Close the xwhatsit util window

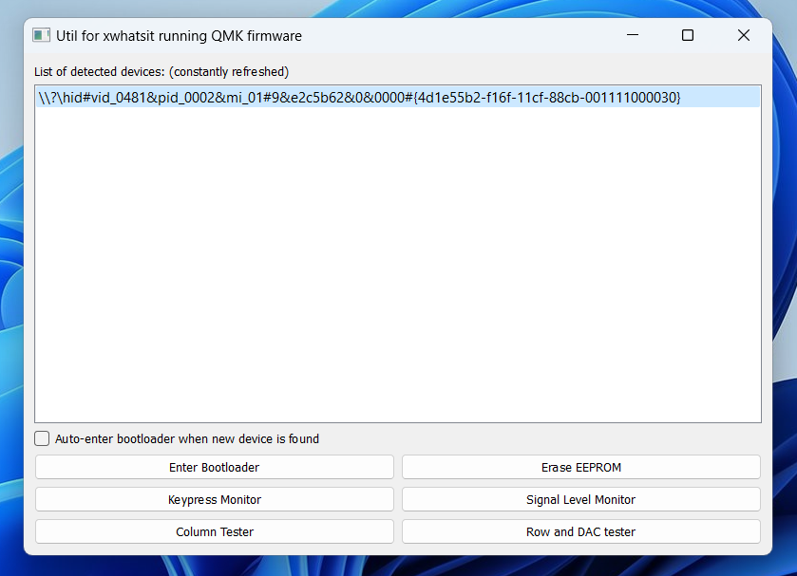pyautogui.click(x=743, y=35)
